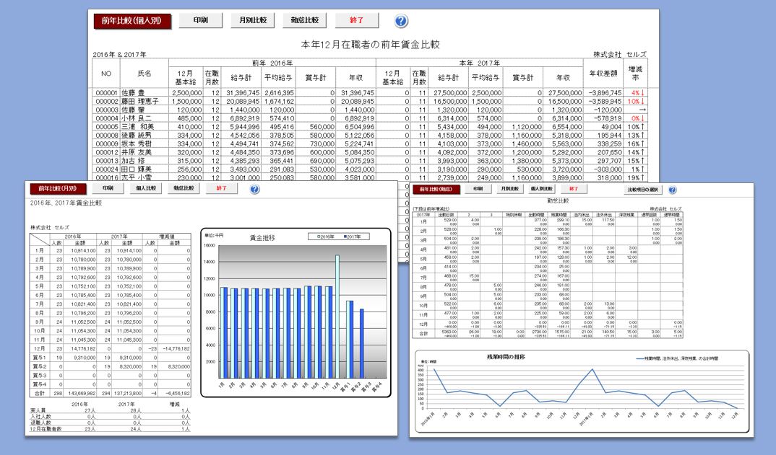This screenshot has height=455, width=776.
Task: Click the help icon in the individual comparison window
Action: pyautogui.click(x=401, y=21)
